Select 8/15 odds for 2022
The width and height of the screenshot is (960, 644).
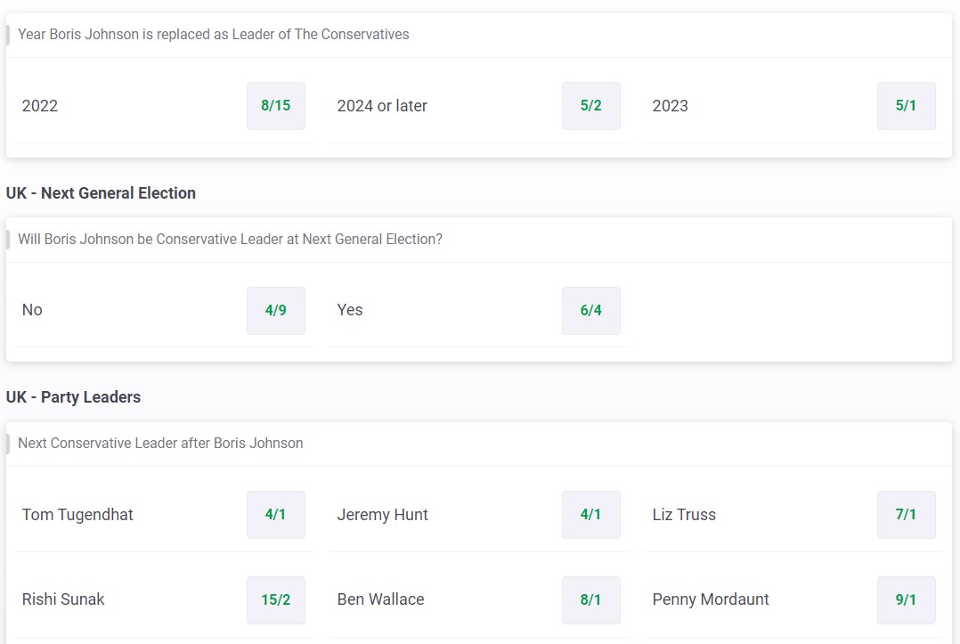(x=275, y=106)
